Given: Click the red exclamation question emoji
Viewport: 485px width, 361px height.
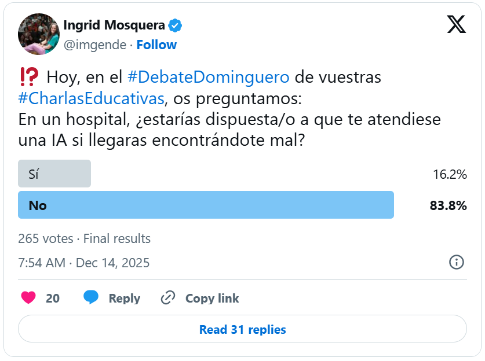Looking at the screenshot, I should click(x=29, y=76).
